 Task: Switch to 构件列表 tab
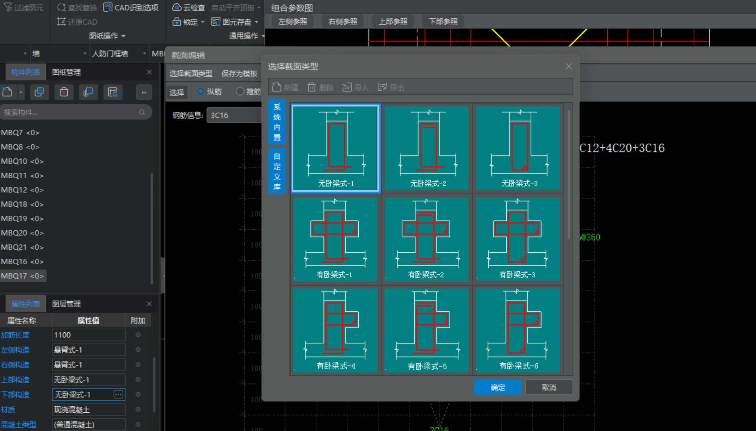(25, 72)
